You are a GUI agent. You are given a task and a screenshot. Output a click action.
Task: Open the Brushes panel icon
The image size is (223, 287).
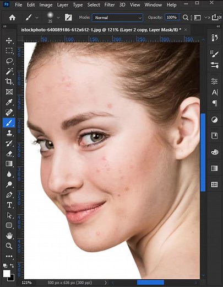pos(214,65)
